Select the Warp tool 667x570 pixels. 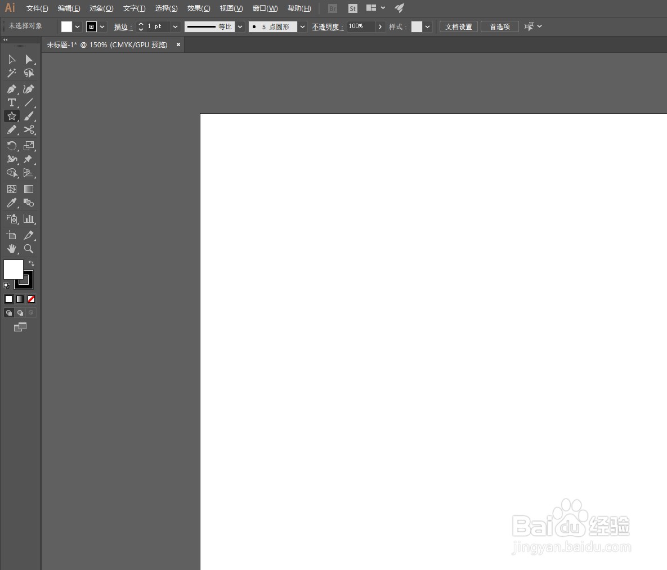(11, 159)
